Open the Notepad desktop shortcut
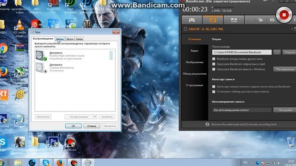This screenshot has height=166, width=296. pyautogui.click(x=19, y=120)
